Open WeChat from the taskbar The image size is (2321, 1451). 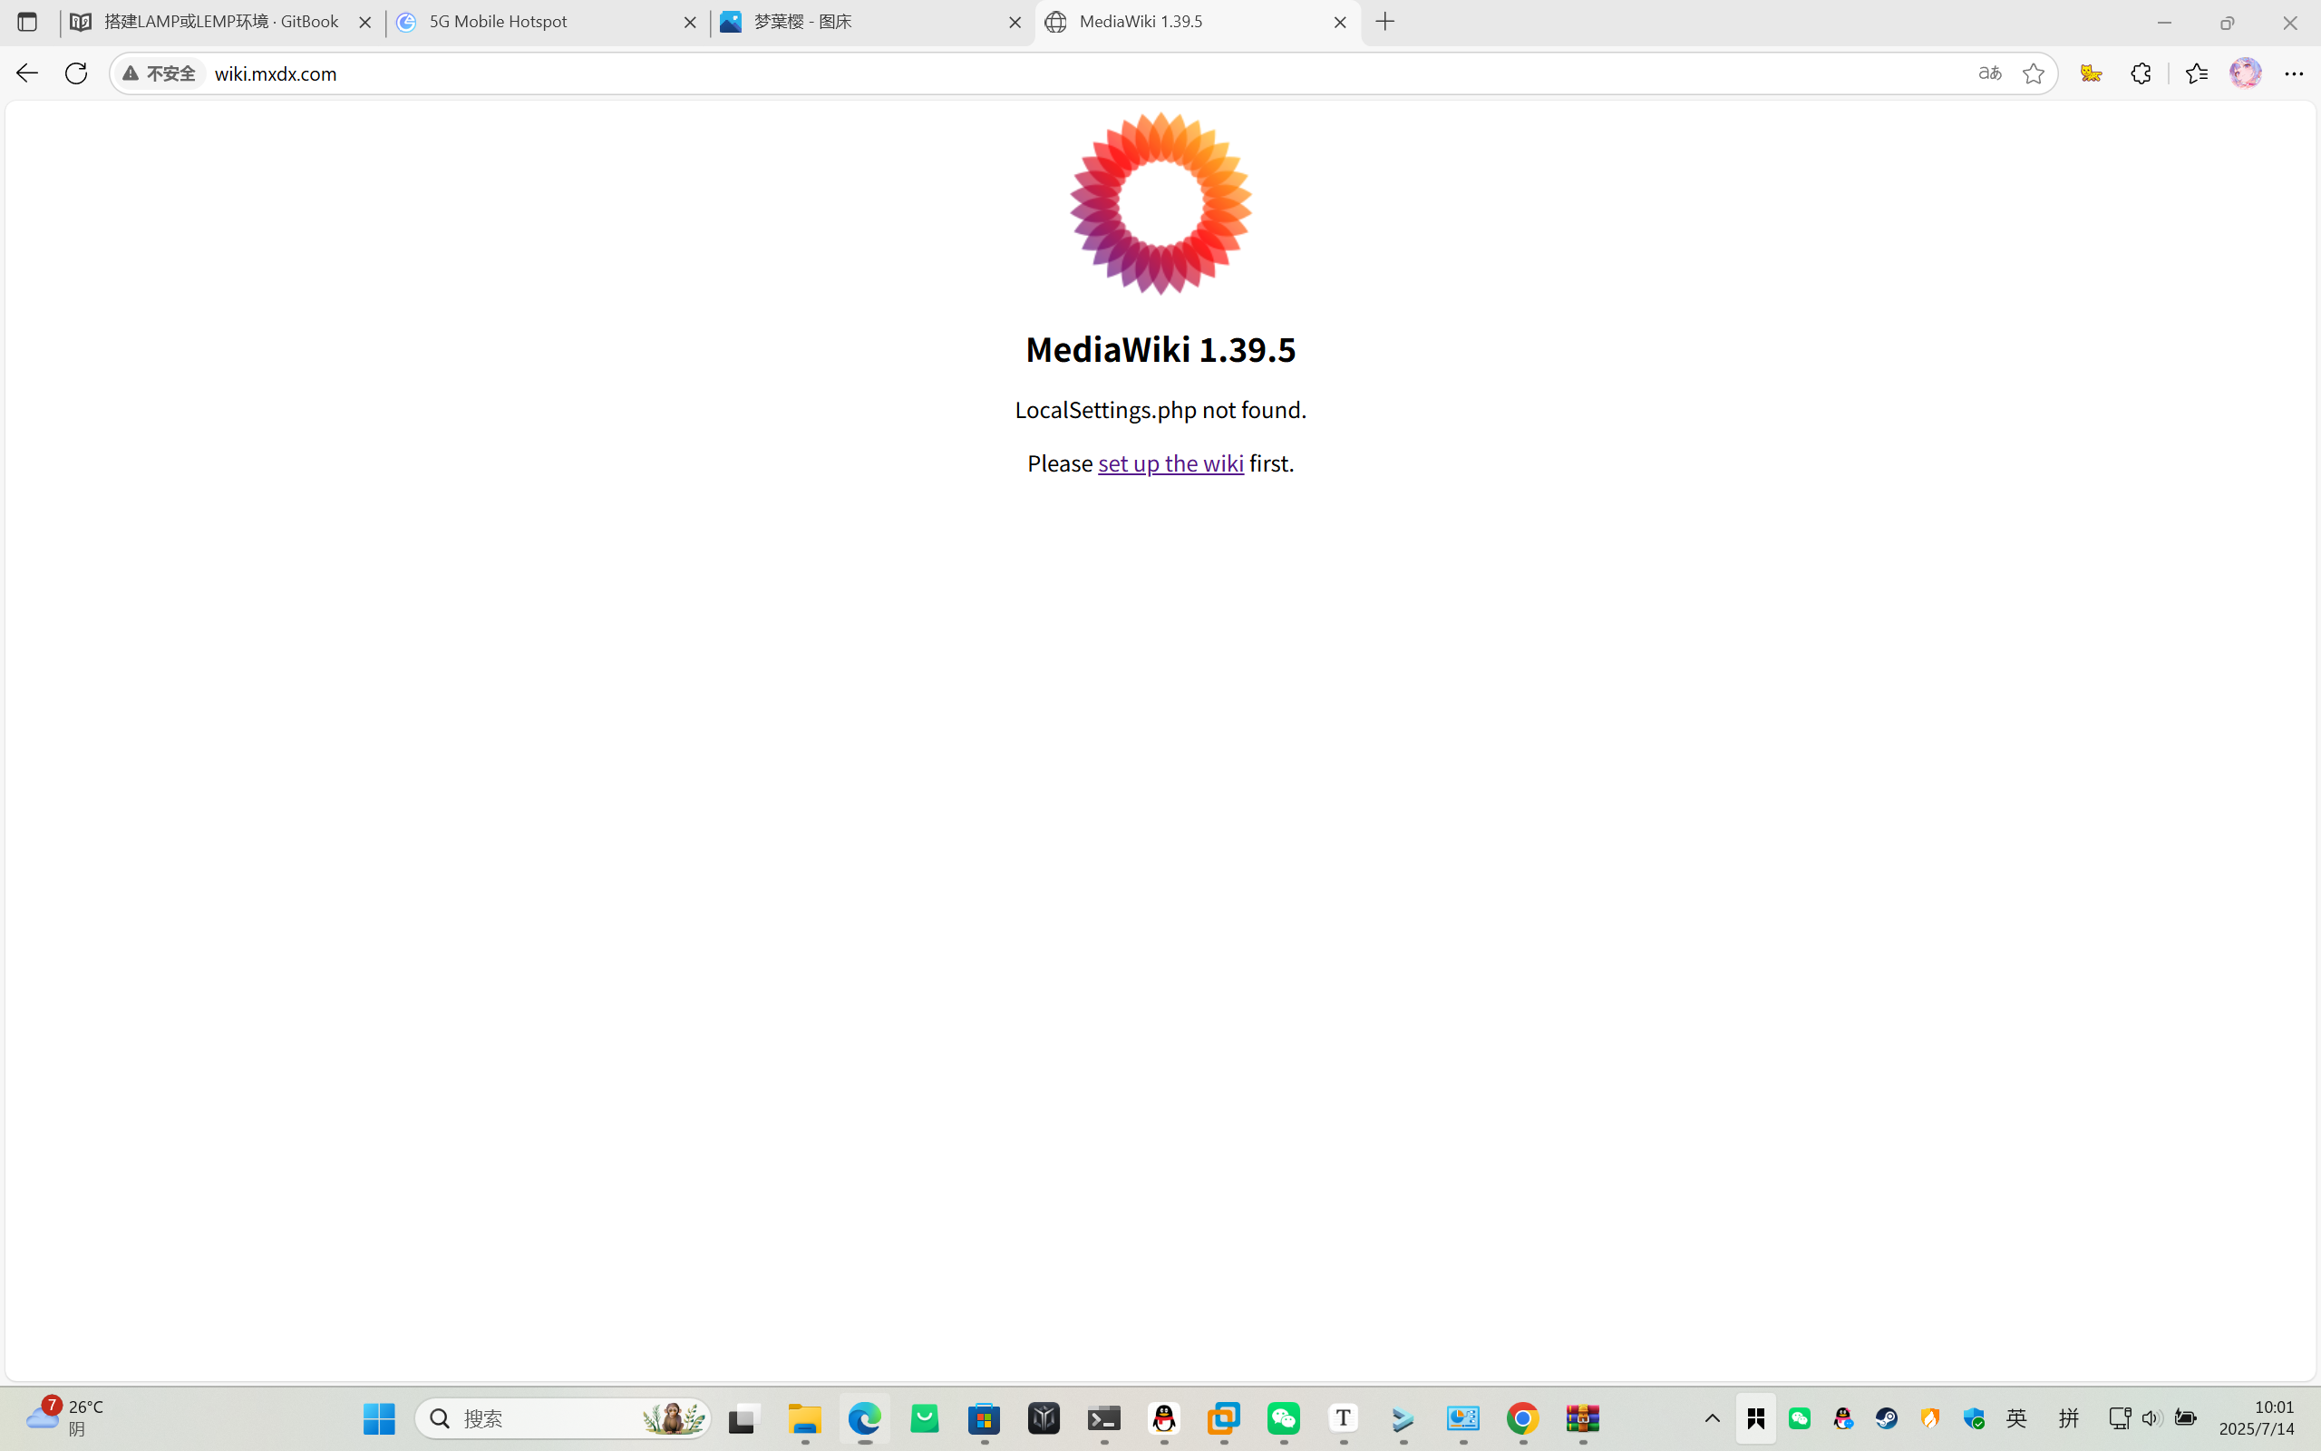pos(1284,1418)
